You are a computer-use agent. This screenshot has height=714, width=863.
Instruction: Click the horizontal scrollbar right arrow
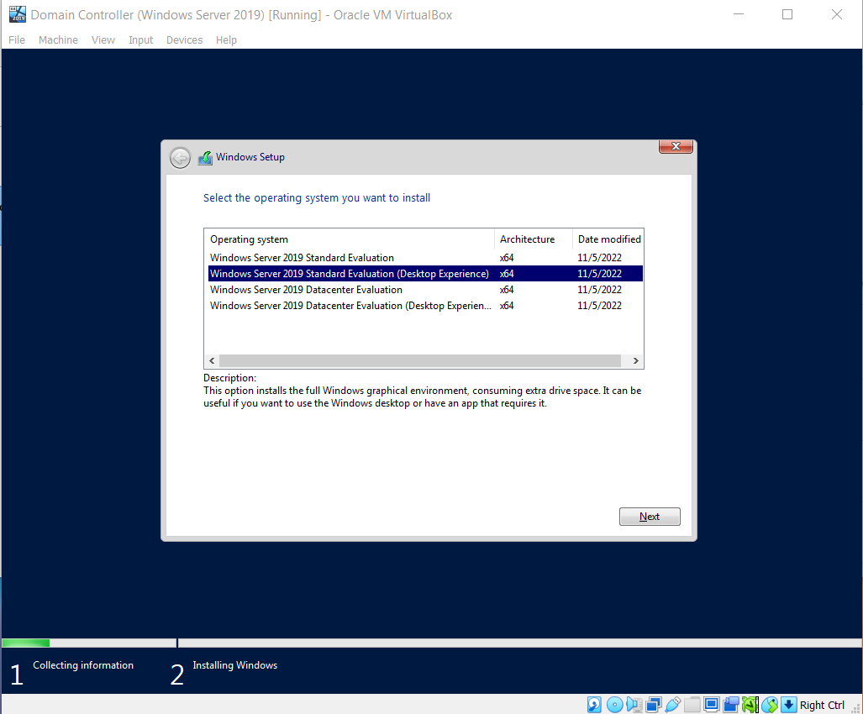coord(634,360)
